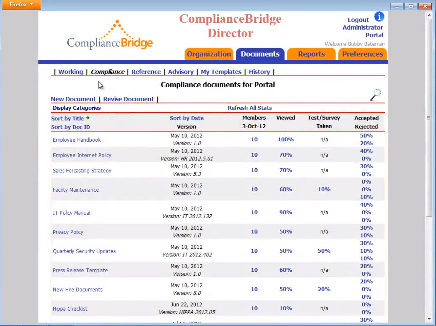Open the Quarterly Security Updates document

(84, 251)
